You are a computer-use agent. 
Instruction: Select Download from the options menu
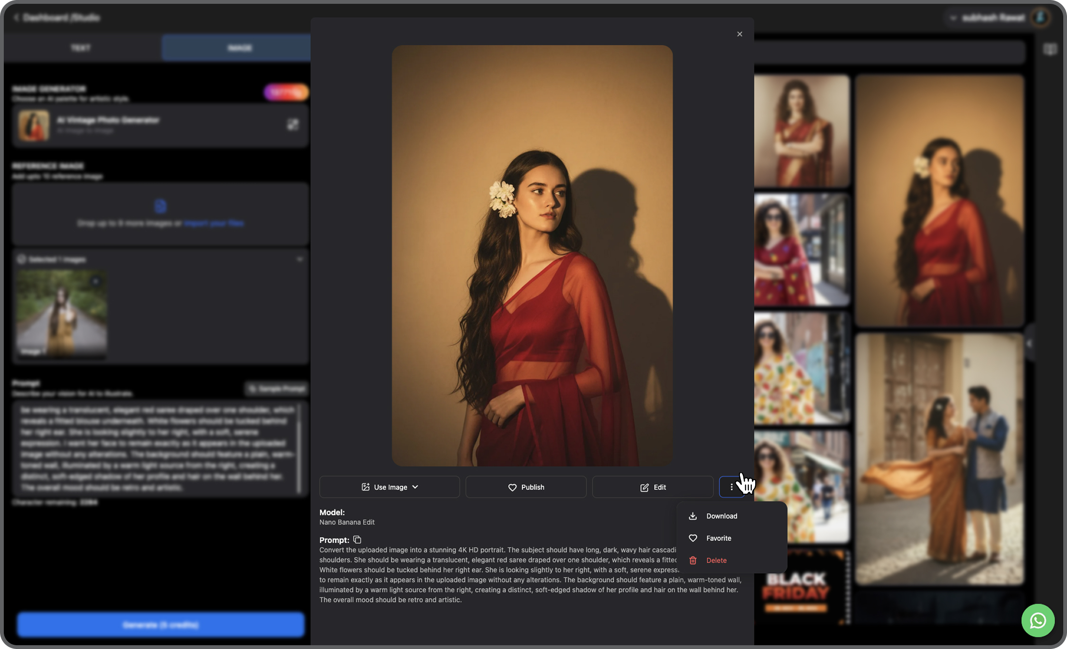pos(721,516)
